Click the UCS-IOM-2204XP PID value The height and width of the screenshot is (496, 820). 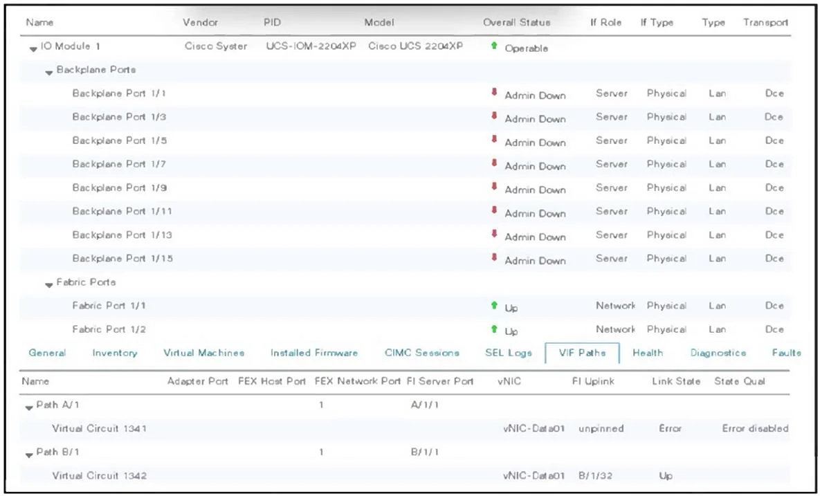(311, 46)
